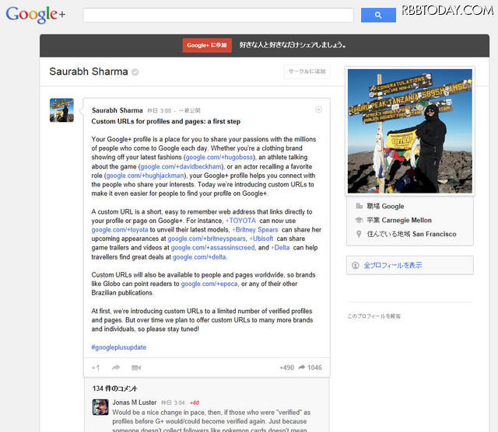Click the +490 plus-one count
The width and height of the screenshot is (498, 432).
click(x=286, y=368)
